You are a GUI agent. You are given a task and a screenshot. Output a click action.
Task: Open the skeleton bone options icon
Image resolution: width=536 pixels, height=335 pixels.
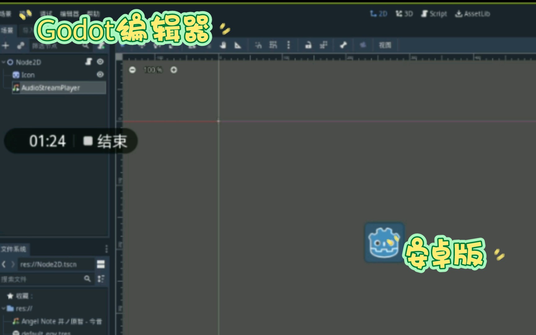343,45
